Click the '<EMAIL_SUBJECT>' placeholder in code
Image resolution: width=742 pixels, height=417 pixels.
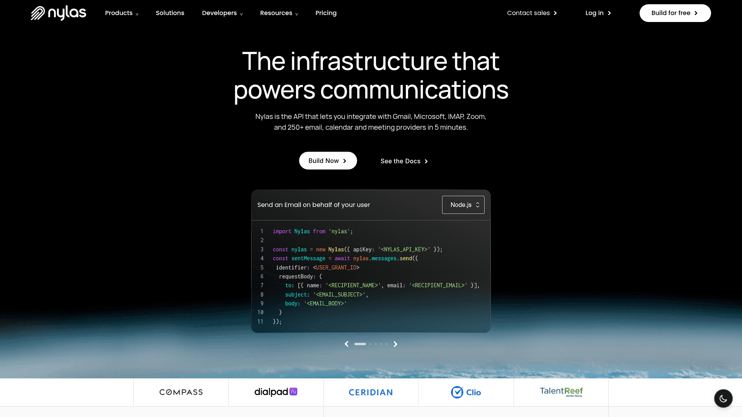pyautogui.click(x=339, y=295)
